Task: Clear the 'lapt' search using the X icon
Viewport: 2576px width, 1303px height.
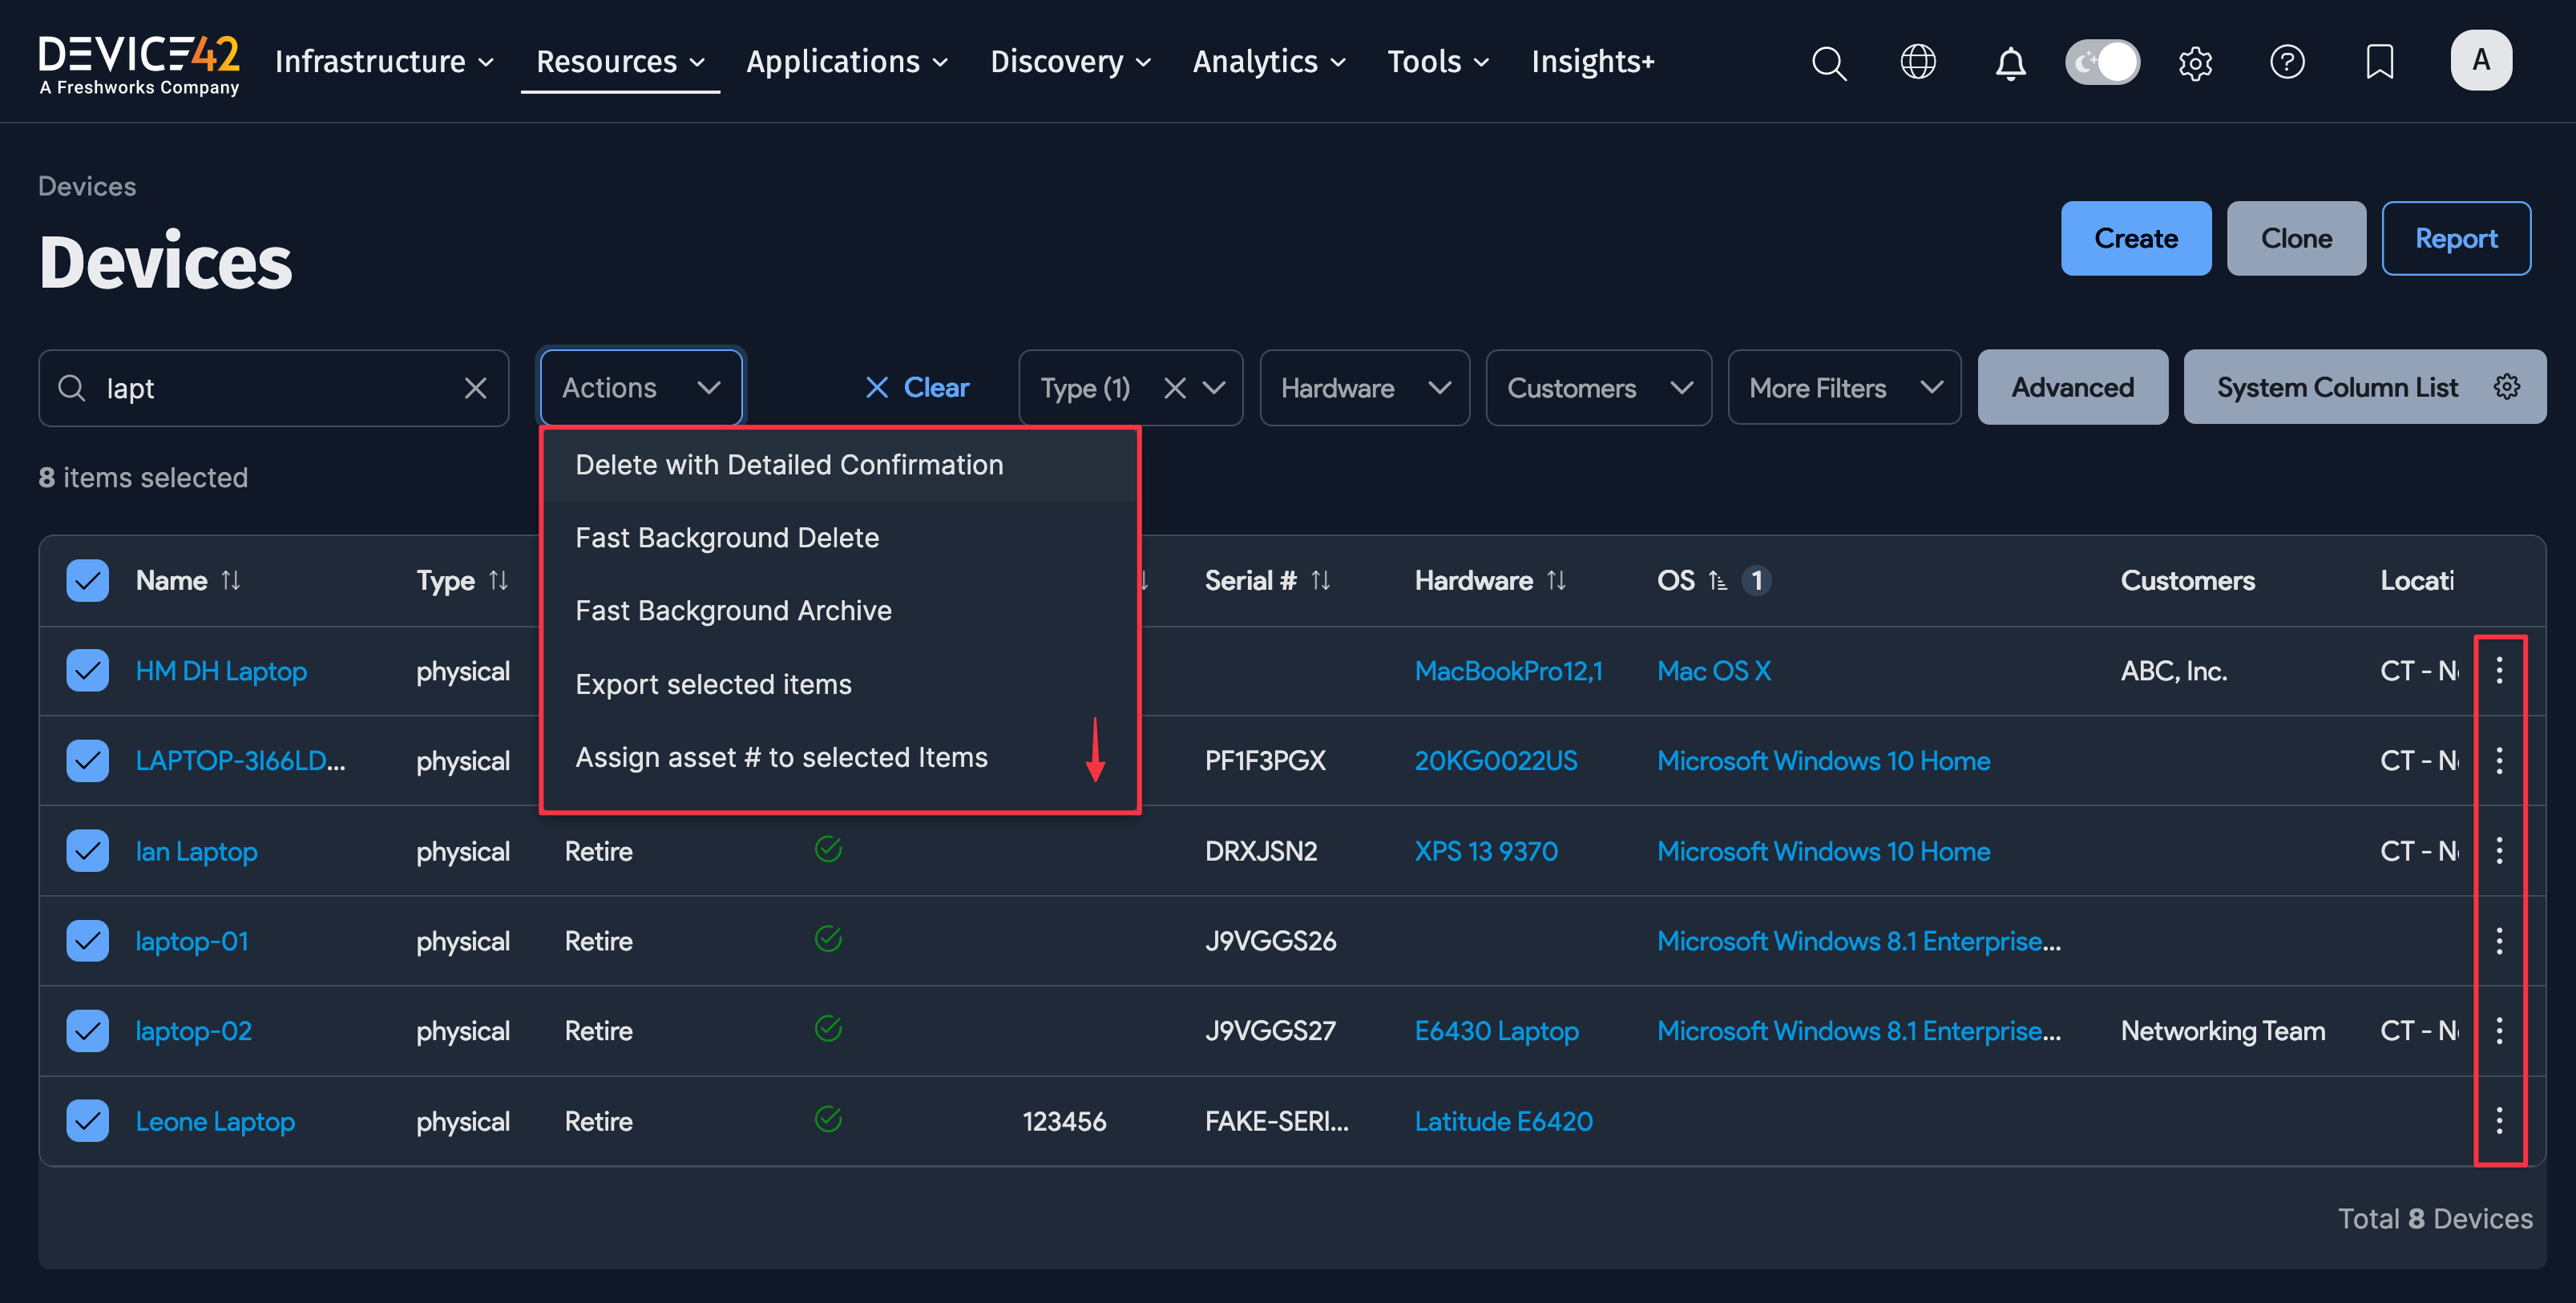Action: click(x=475, y=388)
